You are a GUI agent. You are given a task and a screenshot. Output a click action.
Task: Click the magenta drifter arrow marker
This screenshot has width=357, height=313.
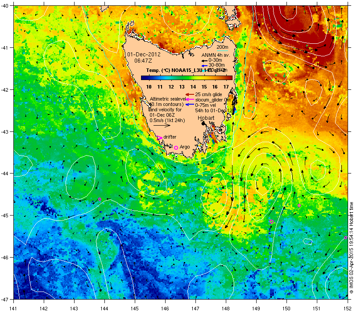coord(160,138)
